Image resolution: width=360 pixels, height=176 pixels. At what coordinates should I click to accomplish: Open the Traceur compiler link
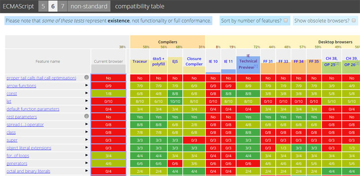click(x=139, y=61)
